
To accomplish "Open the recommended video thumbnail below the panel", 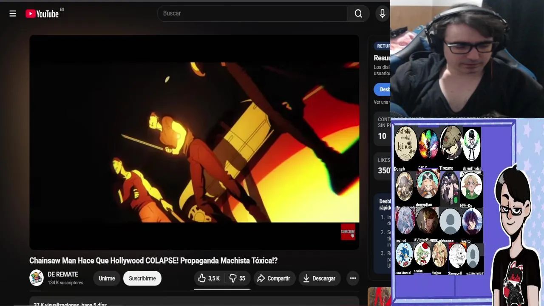I will pyautogui.click(x=379, y=297).
